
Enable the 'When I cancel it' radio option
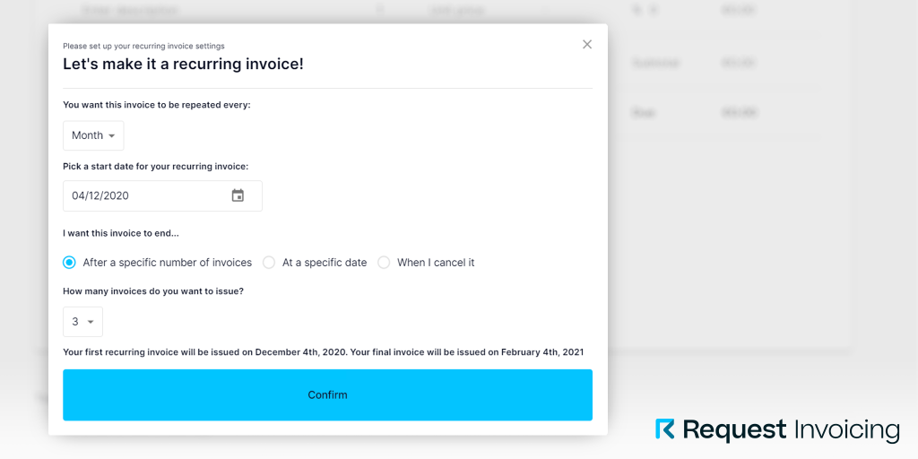(x=384, y=263)
